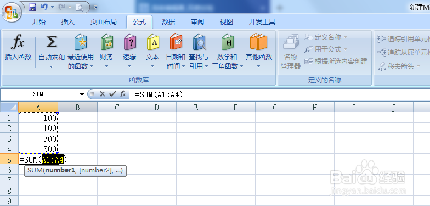Click the 用于公式 button
430x206 pixels.
(x=326, y=49)
